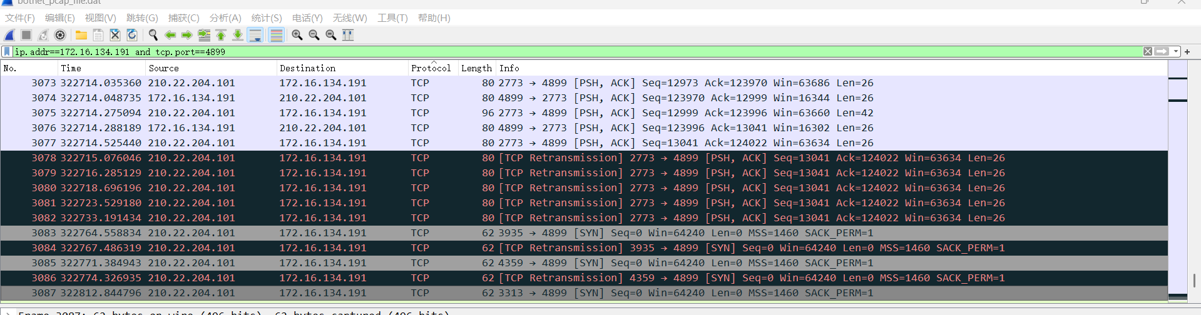This screenshot has width=1201, height=315.
Task: Click the packet list minimap strip
Action: click(1178, 181)
